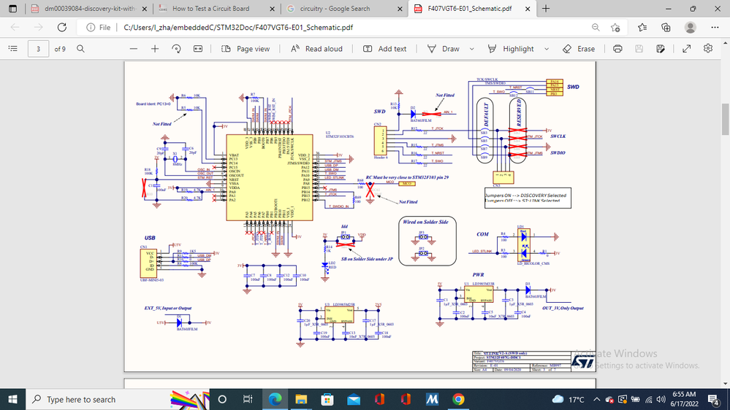Close the F407VGT6-E01_Schematic.pdf tab

pyautogui.click(x=527, y=9)
